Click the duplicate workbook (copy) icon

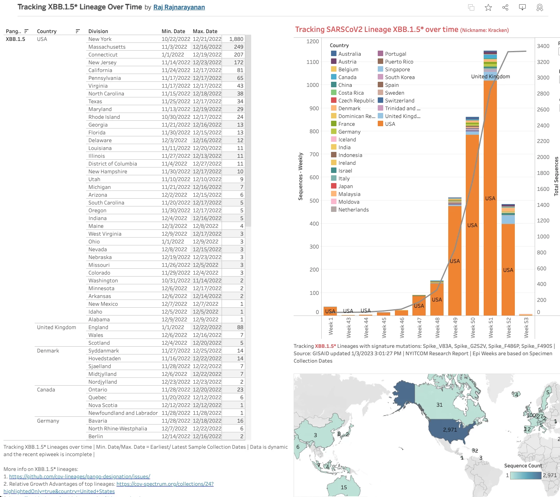click(471, 7)
